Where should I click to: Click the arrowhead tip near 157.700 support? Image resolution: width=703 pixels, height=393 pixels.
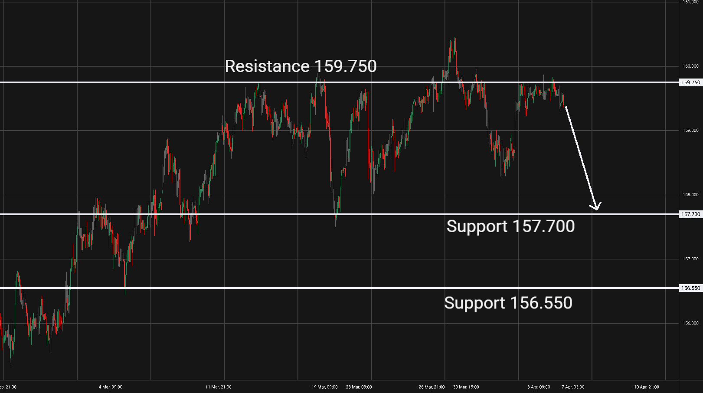coord(596,209)
